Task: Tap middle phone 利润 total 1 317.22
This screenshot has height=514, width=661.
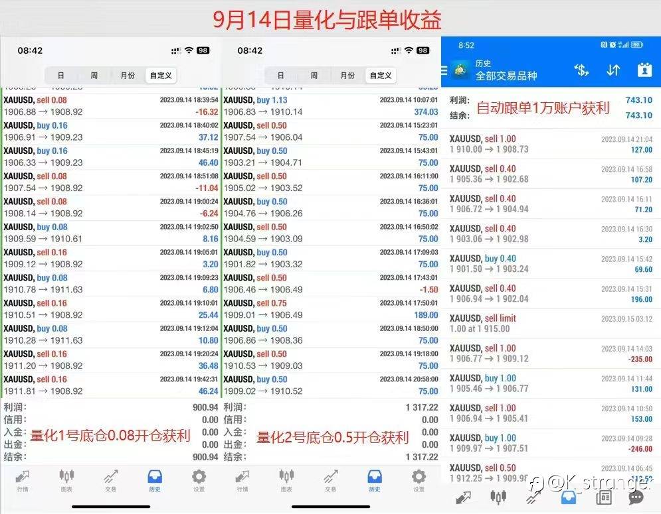Action: [422, 407]
